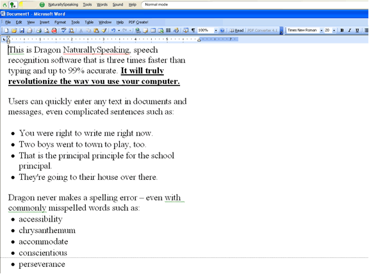The image size is (369, 274).
Task: Click the Drawing toolbar icon
Action: click(x=176, y=30)
